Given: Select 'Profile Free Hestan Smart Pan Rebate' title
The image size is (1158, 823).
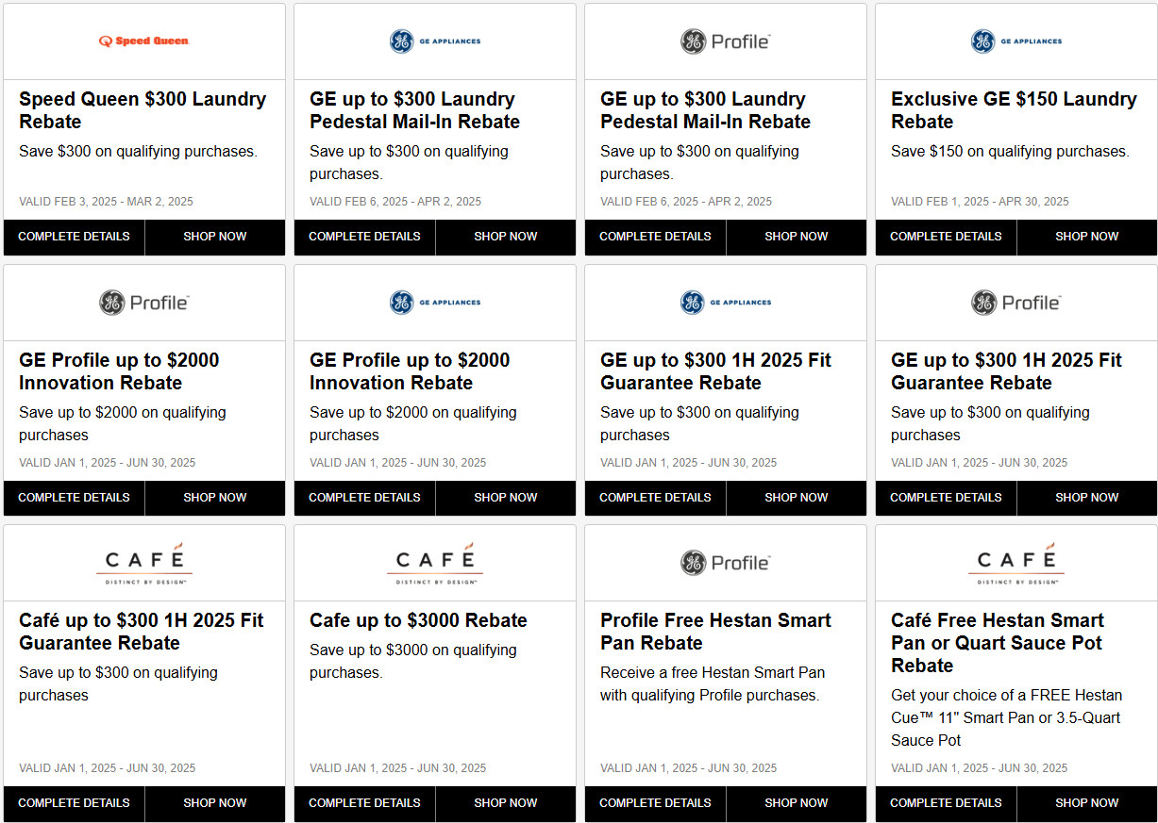Looking at the screenshot, I should pyautogui.click(x=715, y=632).
